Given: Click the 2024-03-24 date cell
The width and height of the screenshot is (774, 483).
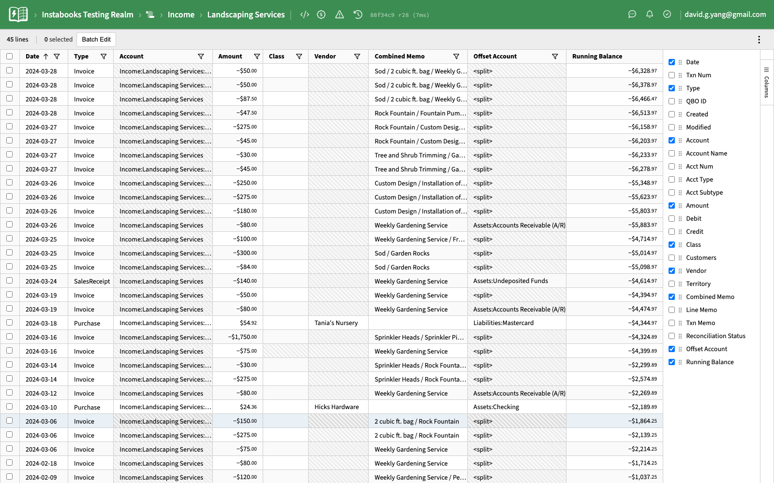Looking at the screenshot, I should pos(44,281).
